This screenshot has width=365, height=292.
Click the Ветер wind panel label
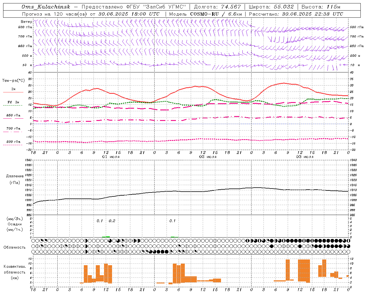[x=27, y=22]
